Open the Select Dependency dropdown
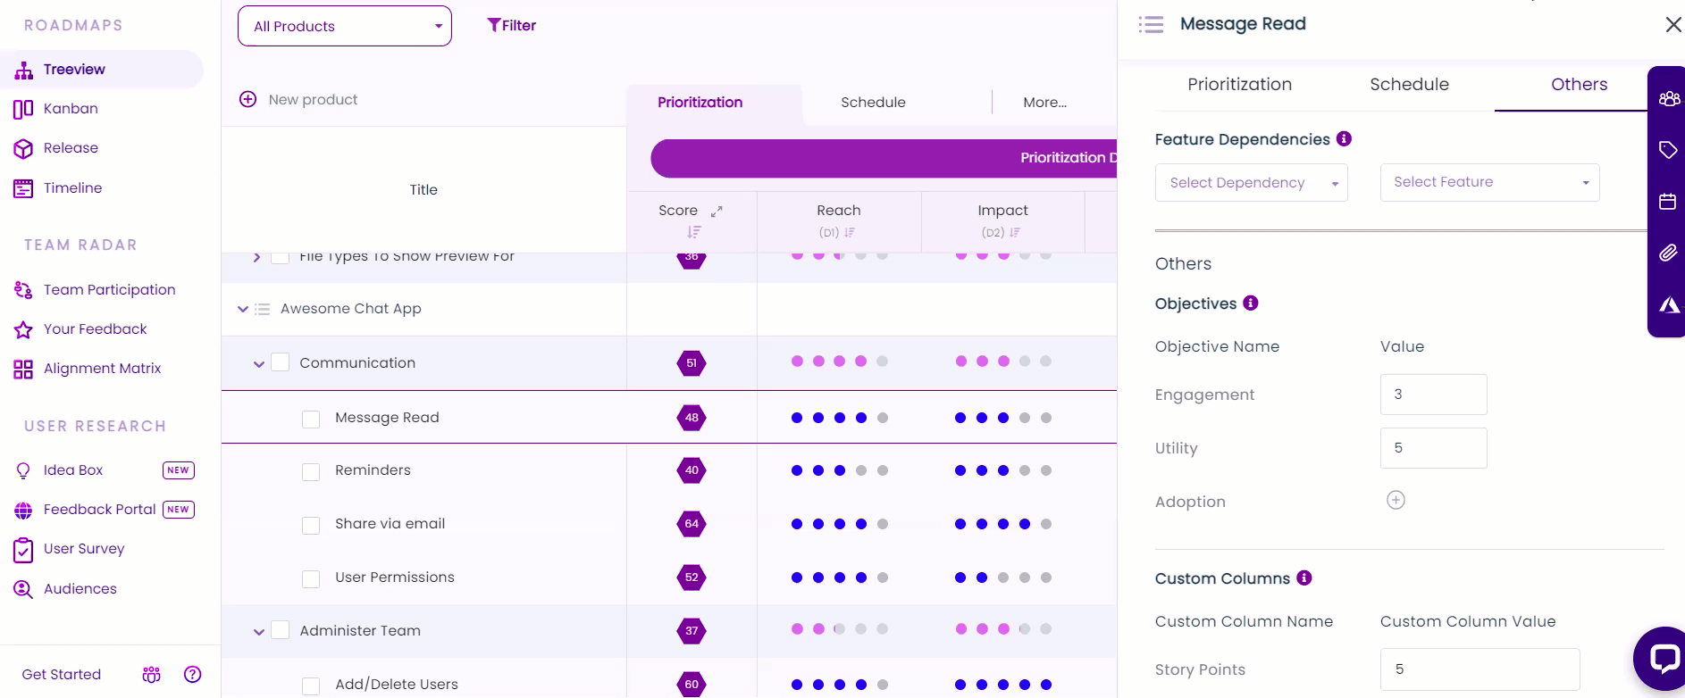Image resolution: width=1685 pixels, height=698 pixels. point(1251,183)
